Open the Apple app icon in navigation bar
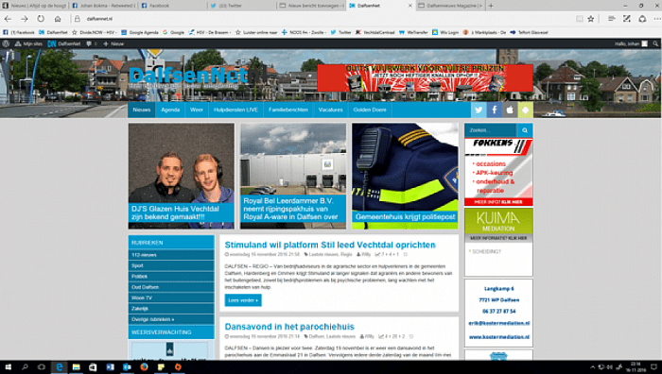 (510, 110)
